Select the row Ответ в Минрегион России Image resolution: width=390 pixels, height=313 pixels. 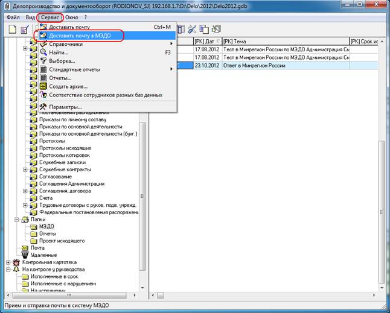[x=252, y=66]
